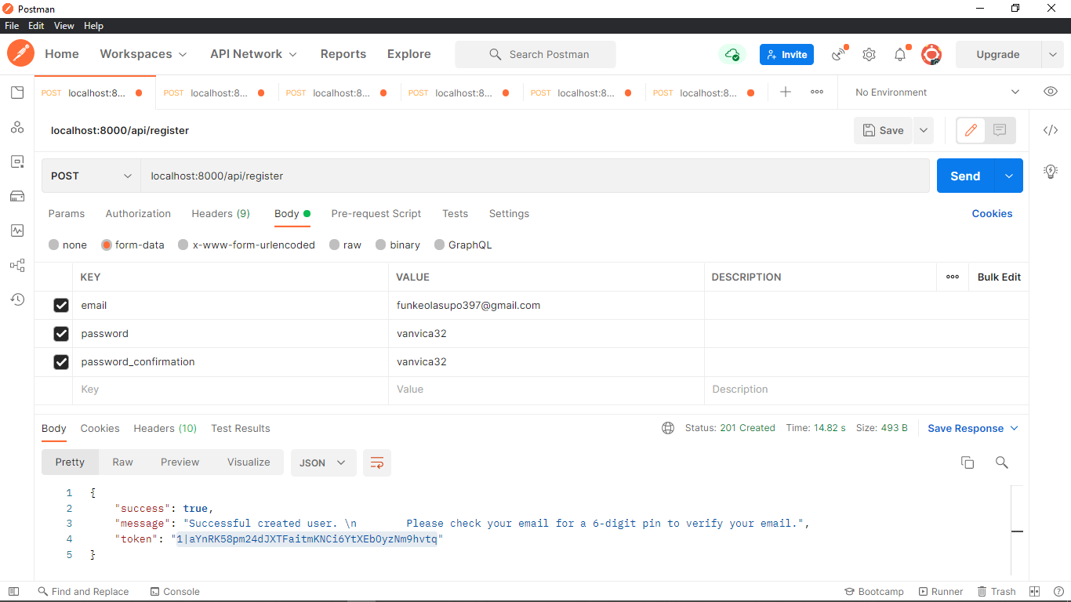1071x602 pixels.
Task: Click the Search Postman field
Action: click(535, 54)
